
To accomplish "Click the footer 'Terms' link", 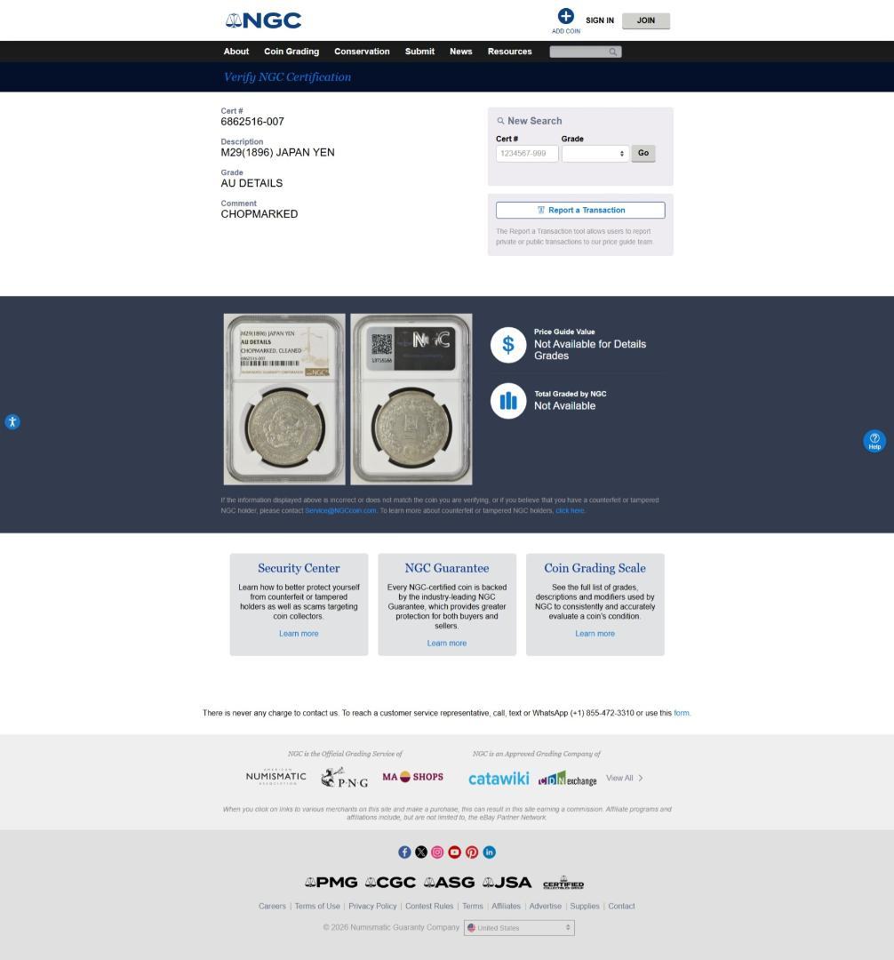I will 473,906.
